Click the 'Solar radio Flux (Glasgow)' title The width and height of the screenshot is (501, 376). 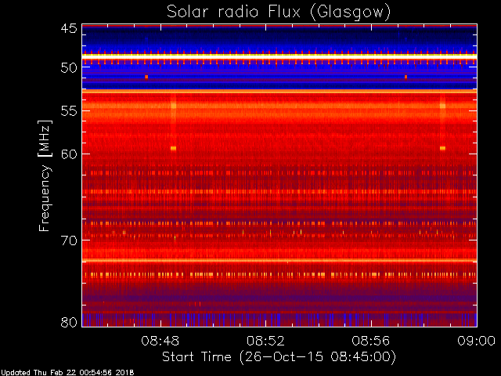coord(279,13)
